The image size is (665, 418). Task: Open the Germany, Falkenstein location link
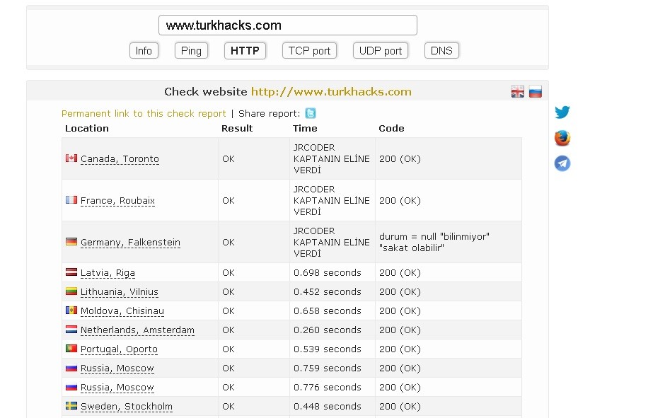[130, 243]
